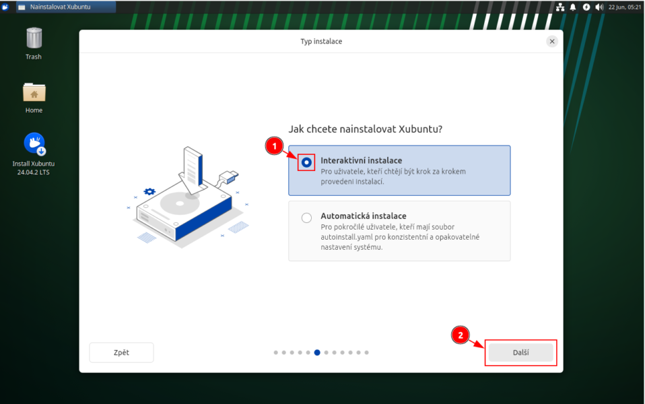
Task: Click the volume speaker tray icon
Action: (599, 7)
